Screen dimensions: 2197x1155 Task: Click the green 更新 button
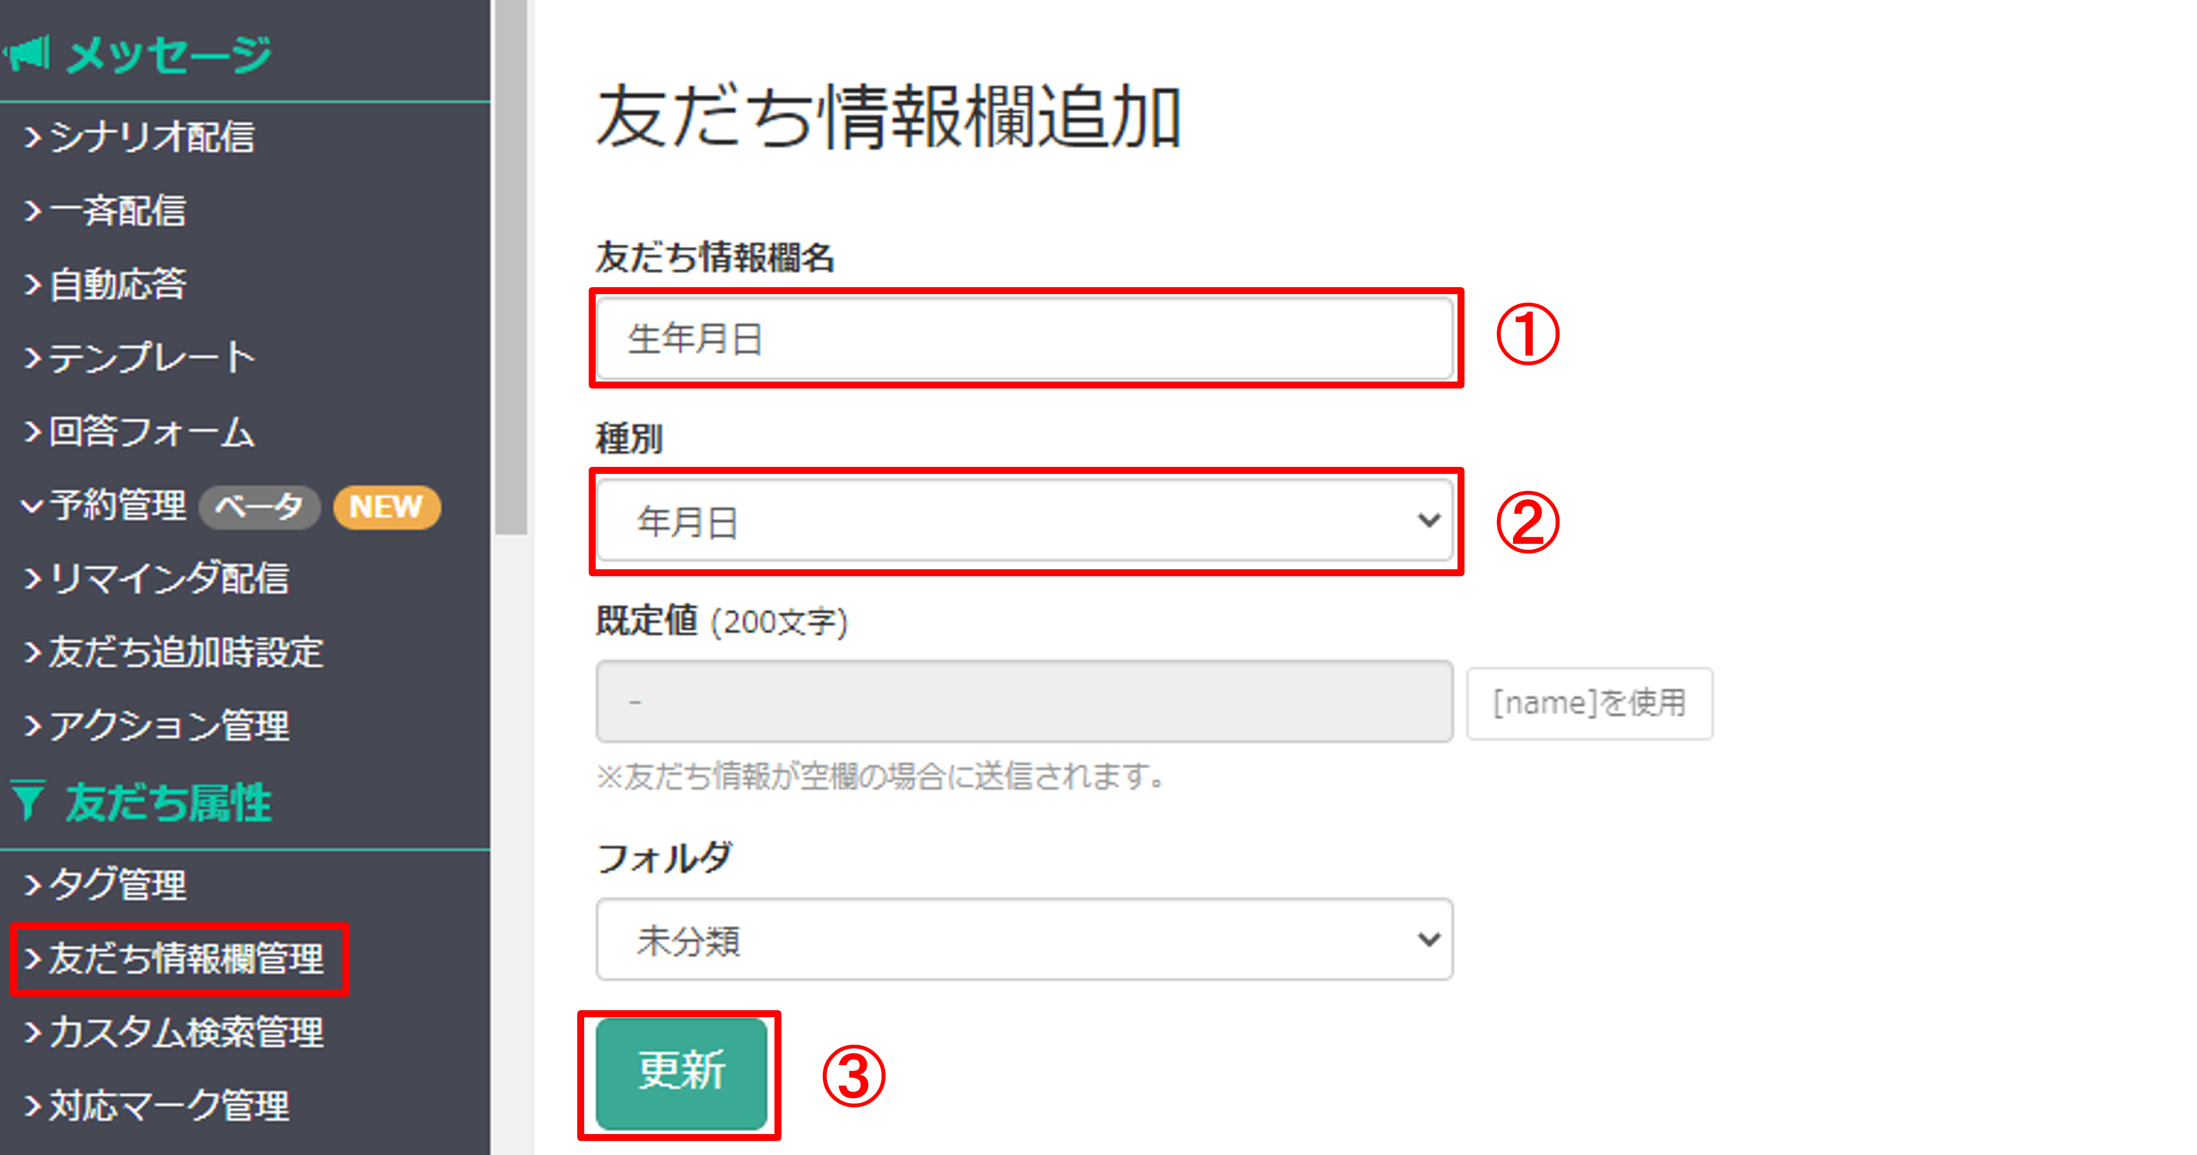click(x=682, y=1073)
